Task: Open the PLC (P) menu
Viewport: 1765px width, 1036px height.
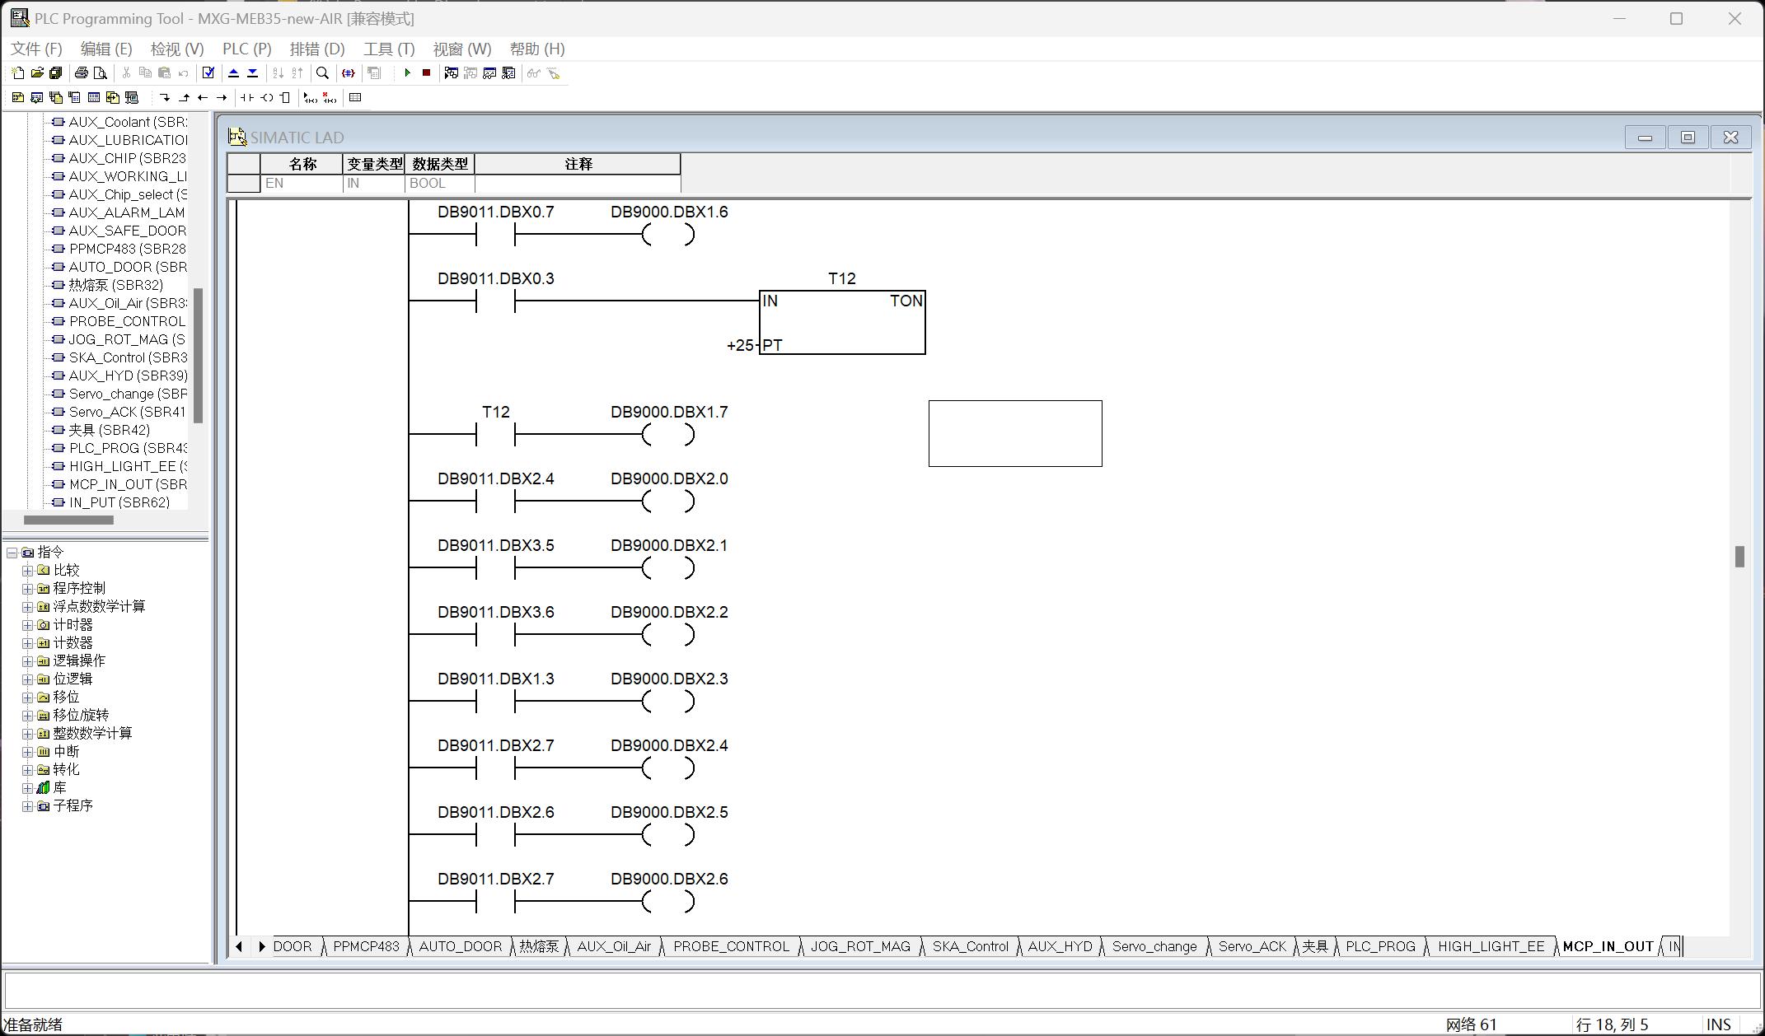Action: pyautogui.click(x=247, y=49)
